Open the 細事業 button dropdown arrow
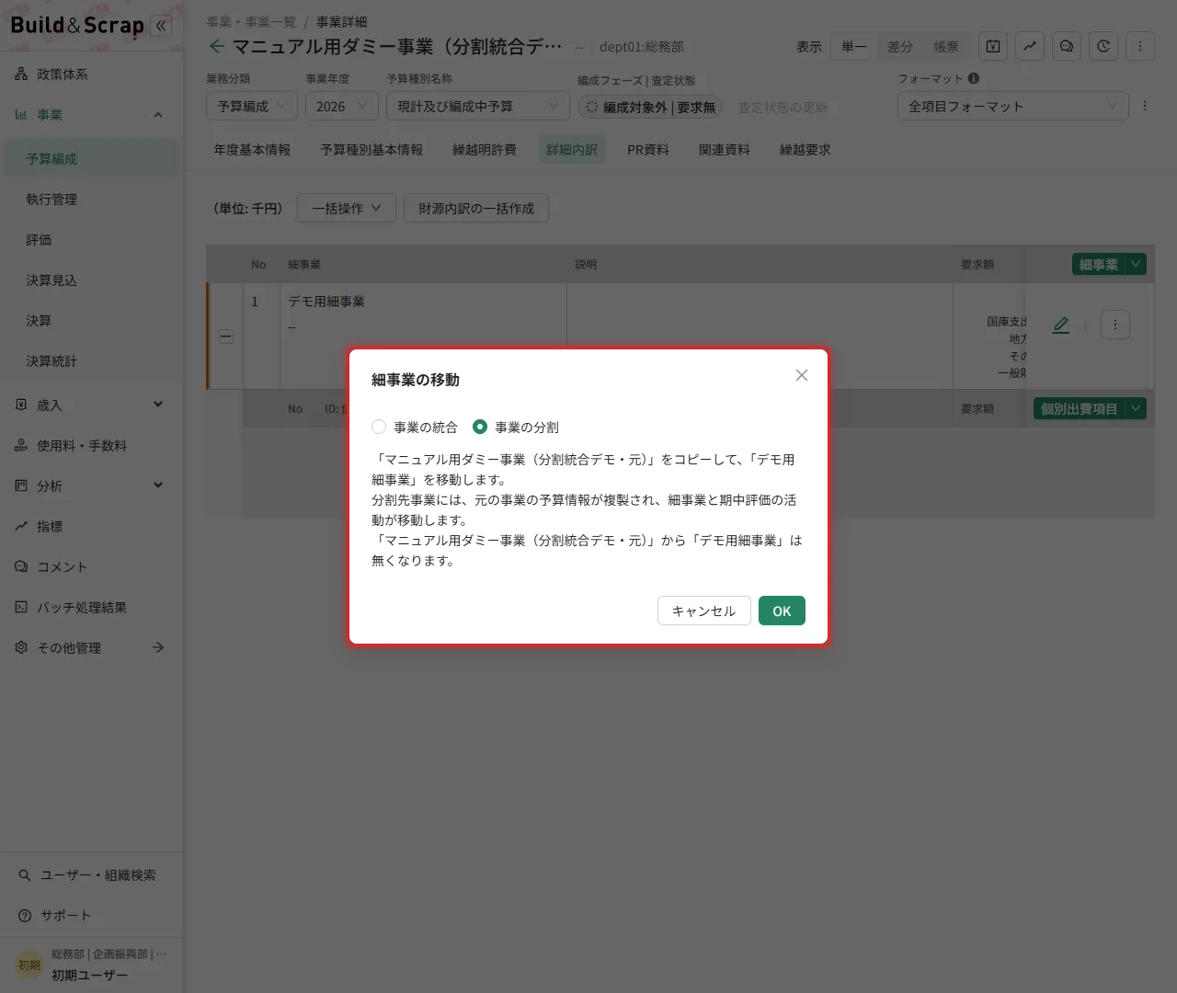 pos(1136,264)
